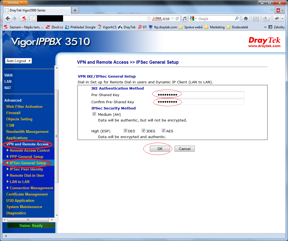Visit www.draytek.com logo link
The height and width of the screenshot is (241, 288).
[264, 46]
